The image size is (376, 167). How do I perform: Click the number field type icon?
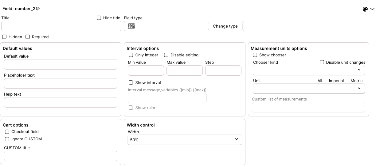tap(131, 26)
